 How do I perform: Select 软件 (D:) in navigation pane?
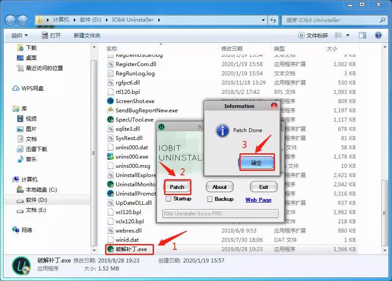(47, 200)
